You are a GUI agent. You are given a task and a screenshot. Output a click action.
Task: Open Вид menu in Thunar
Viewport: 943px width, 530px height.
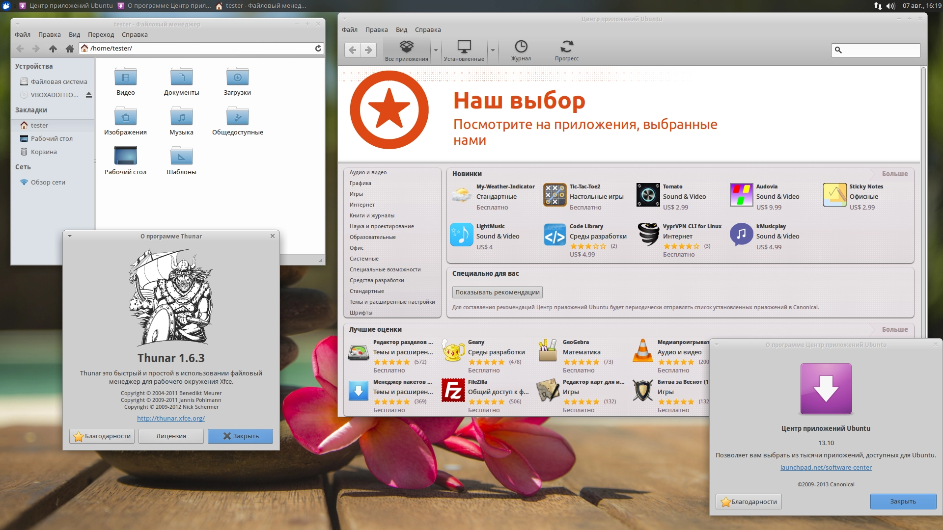pyautogui.click(x=74, y=35)
